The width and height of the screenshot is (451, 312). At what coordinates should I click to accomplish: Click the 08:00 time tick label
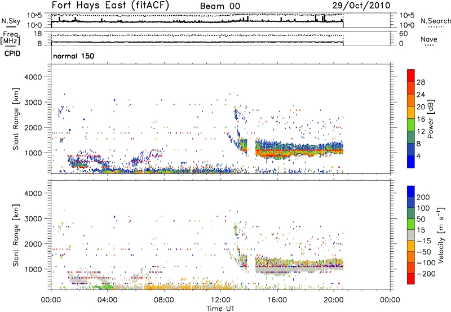point(164,300)
